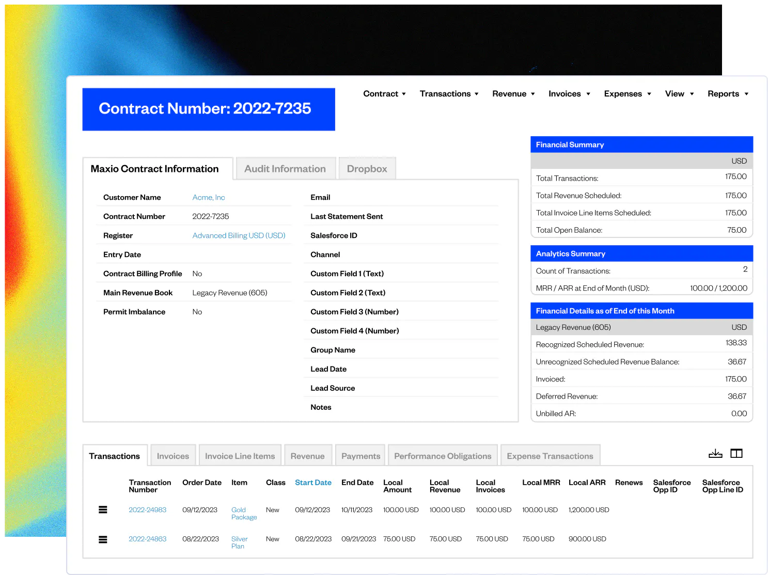Open the Acme, Inc customer link

click(x=209, y=198)
